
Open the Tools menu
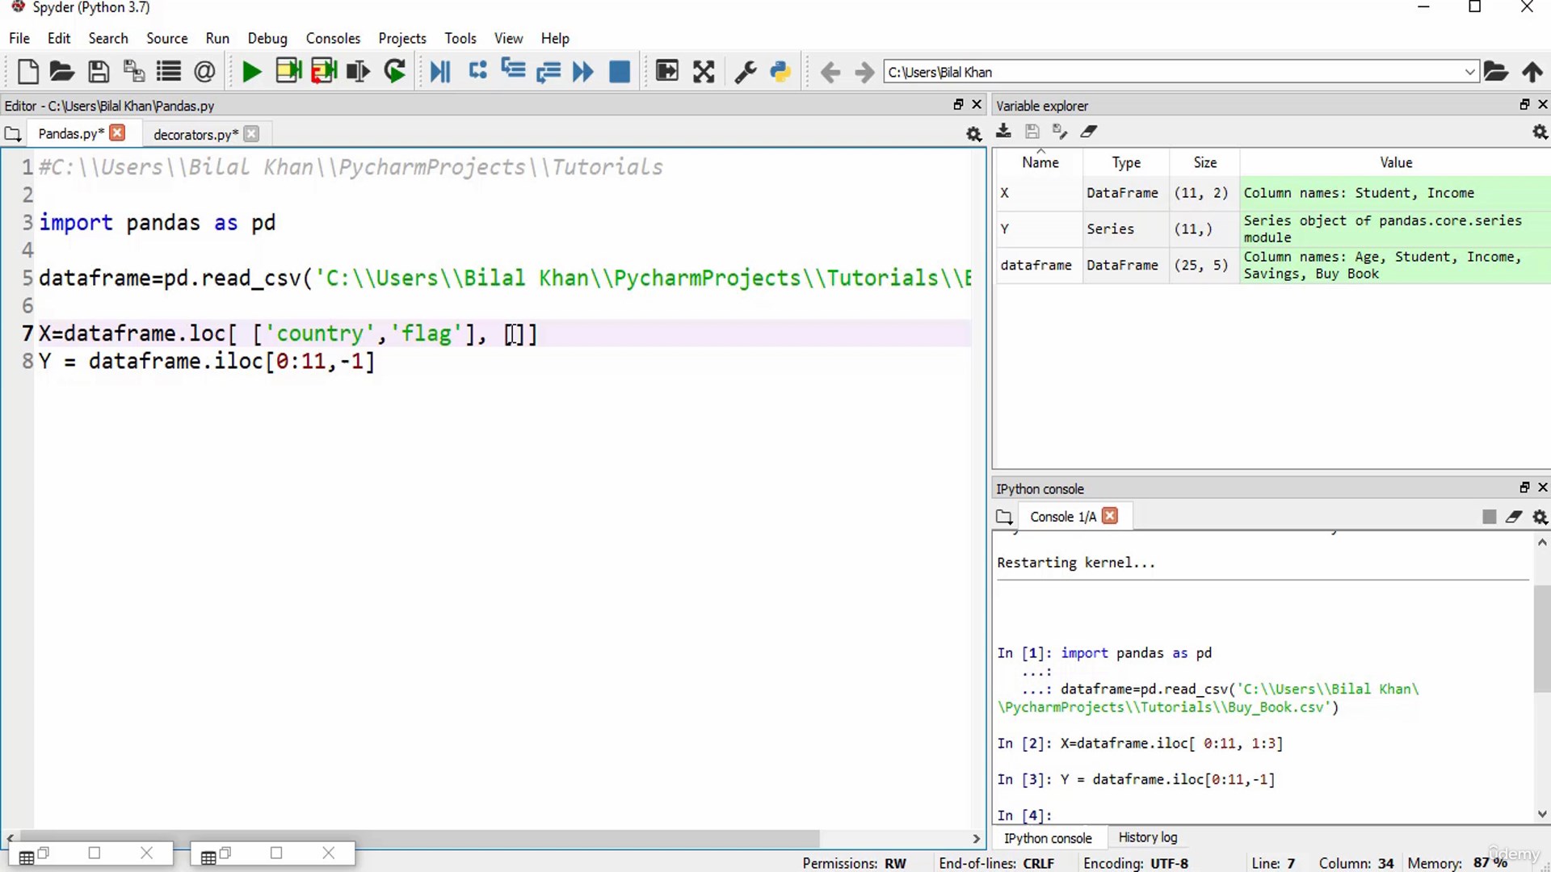460,38
